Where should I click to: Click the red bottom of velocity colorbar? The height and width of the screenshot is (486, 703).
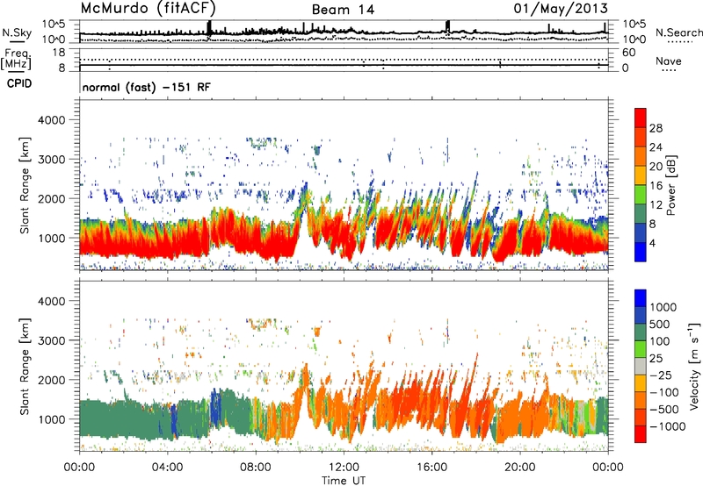point(641,434)
